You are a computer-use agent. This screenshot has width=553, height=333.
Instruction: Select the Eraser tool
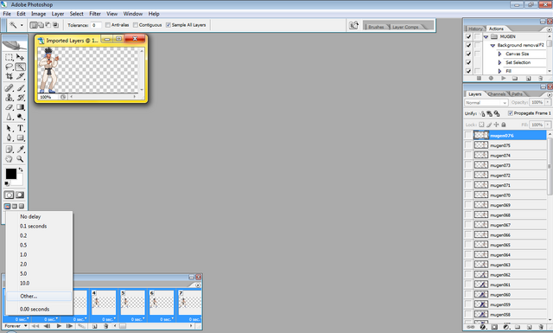[x=10, y=107]
